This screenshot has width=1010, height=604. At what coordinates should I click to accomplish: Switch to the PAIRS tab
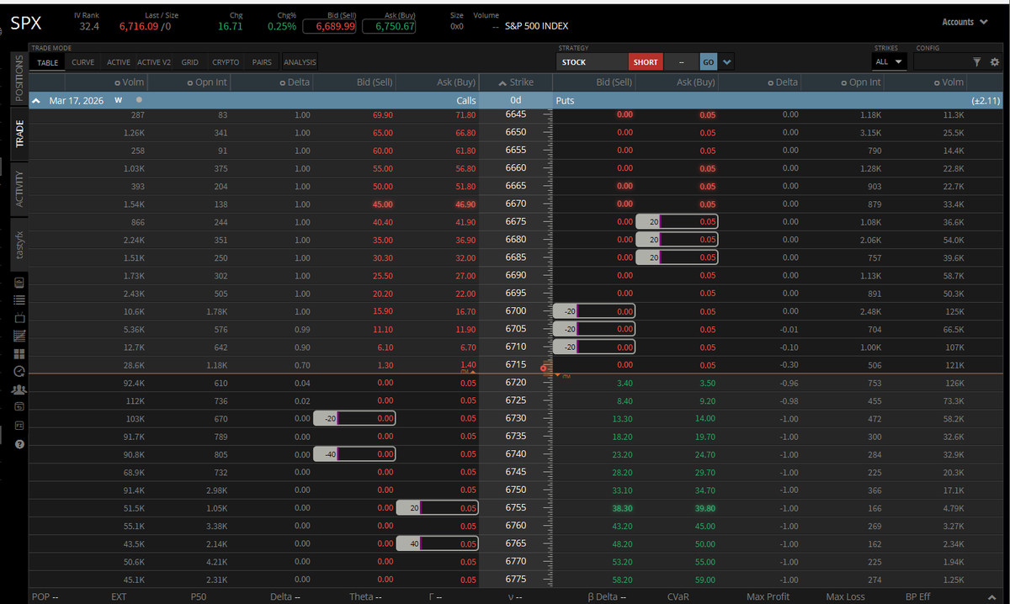[262, 62]
